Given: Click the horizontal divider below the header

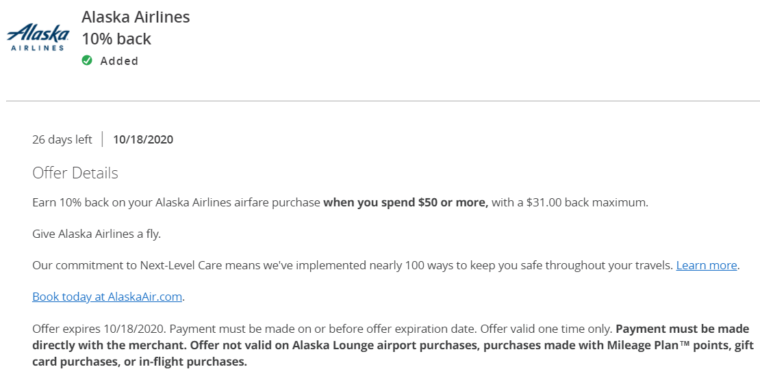Looking at the screenshot, I should click(383, 101).
